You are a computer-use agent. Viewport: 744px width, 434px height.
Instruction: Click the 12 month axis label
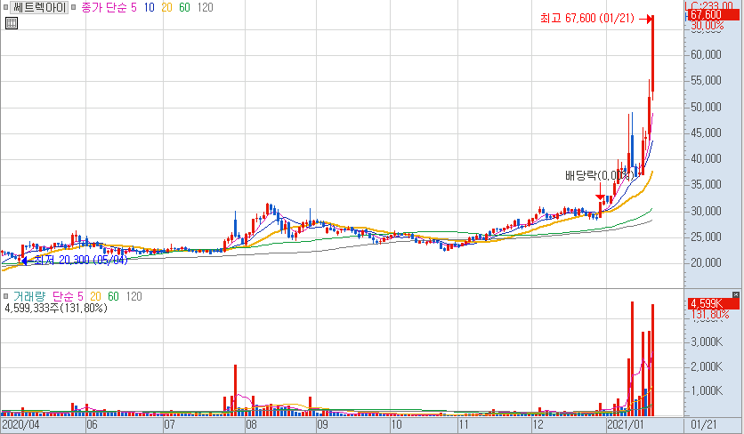[x=538, y=424]
